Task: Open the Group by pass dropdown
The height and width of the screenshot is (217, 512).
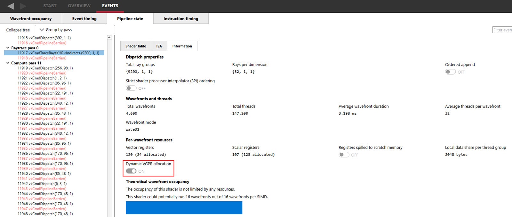Action: (x=56, y=30)
